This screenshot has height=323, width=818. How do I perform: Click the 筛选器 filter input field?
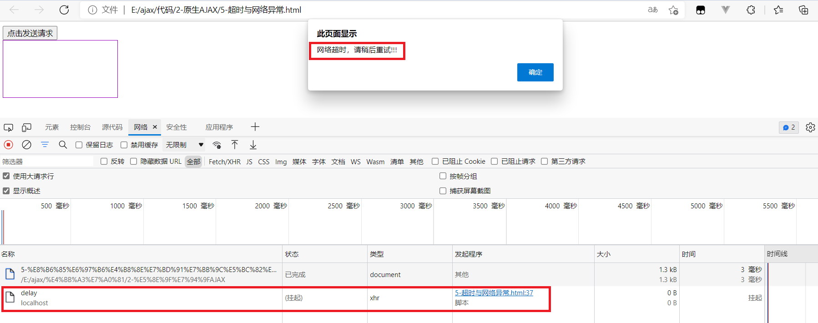48,161
